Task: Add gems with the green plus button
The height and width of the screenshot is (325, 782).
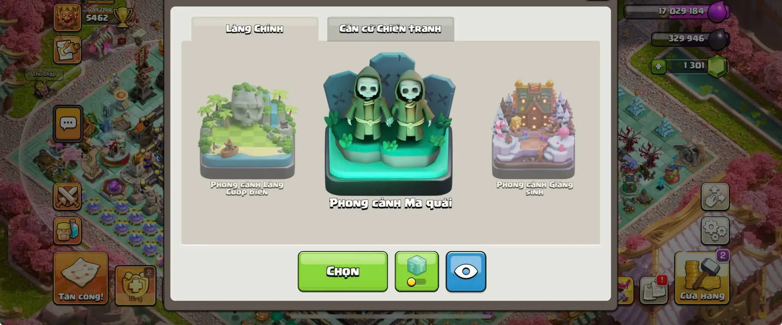Action: coord(658,67)
